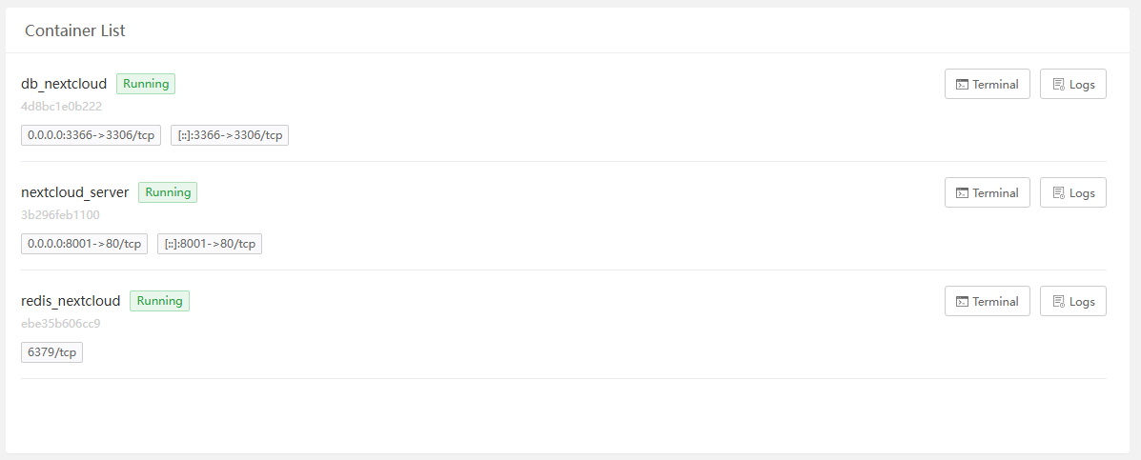
Task: Click logs icon in nextcloud_server row
Action: (x=1058, y=193)
